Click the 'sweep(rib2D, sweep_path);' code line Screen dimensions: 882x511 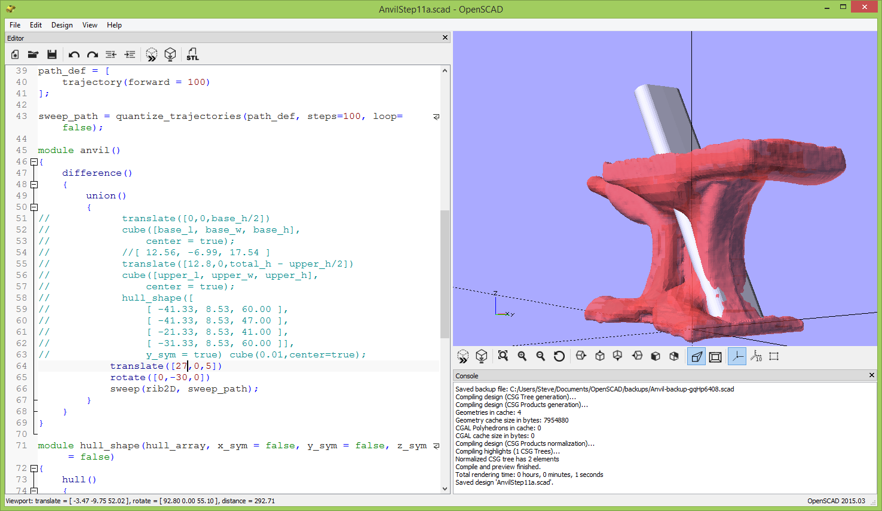[x=184, y=388]
